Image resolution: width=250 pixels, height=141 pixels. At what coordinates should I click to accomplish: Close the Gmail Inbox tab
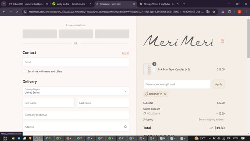(47, 4)
